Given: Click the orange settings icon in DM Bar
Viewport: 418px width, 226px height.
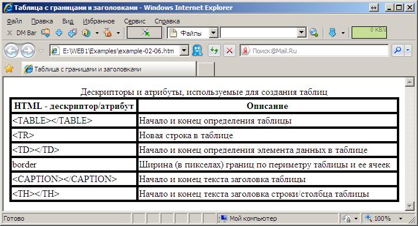Looking at the screenshot, I should 107,33.
